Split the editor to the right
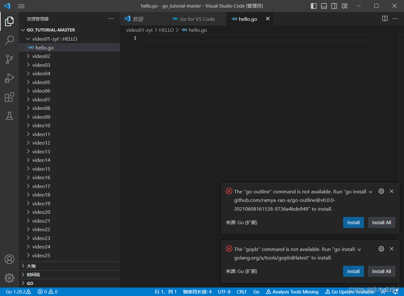 [x=385, y=19]
